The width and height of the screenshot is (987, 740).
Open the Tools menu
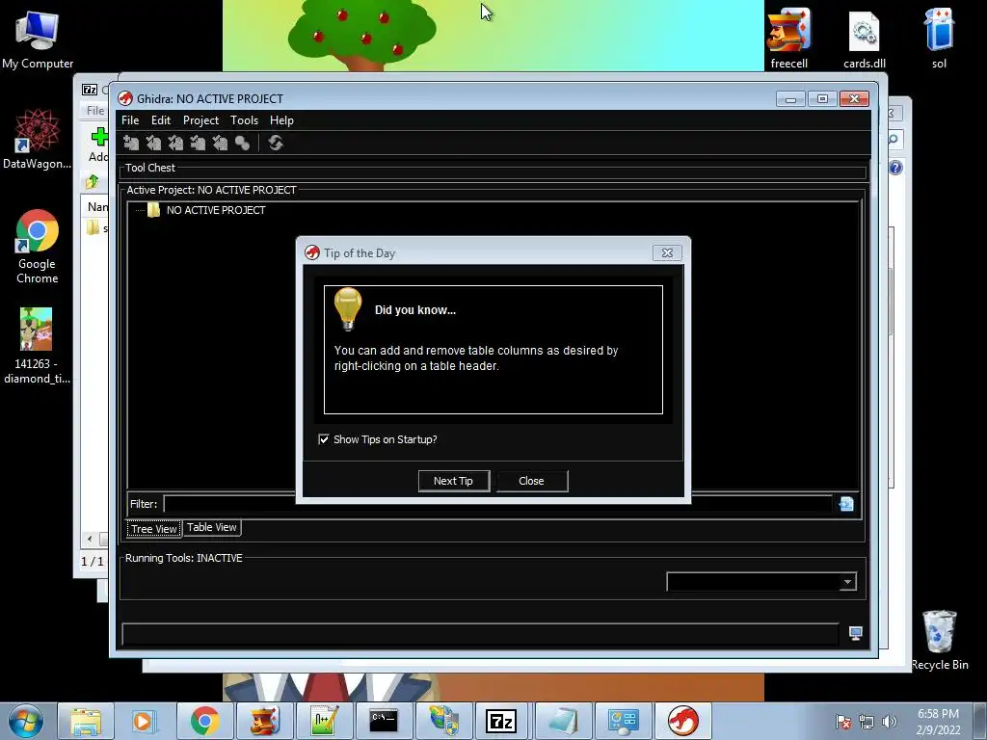[x=244, y=120]
